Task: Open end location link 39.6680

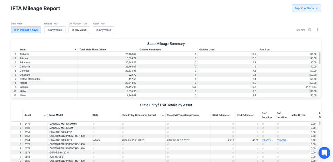Action: [x=282, y=140]
